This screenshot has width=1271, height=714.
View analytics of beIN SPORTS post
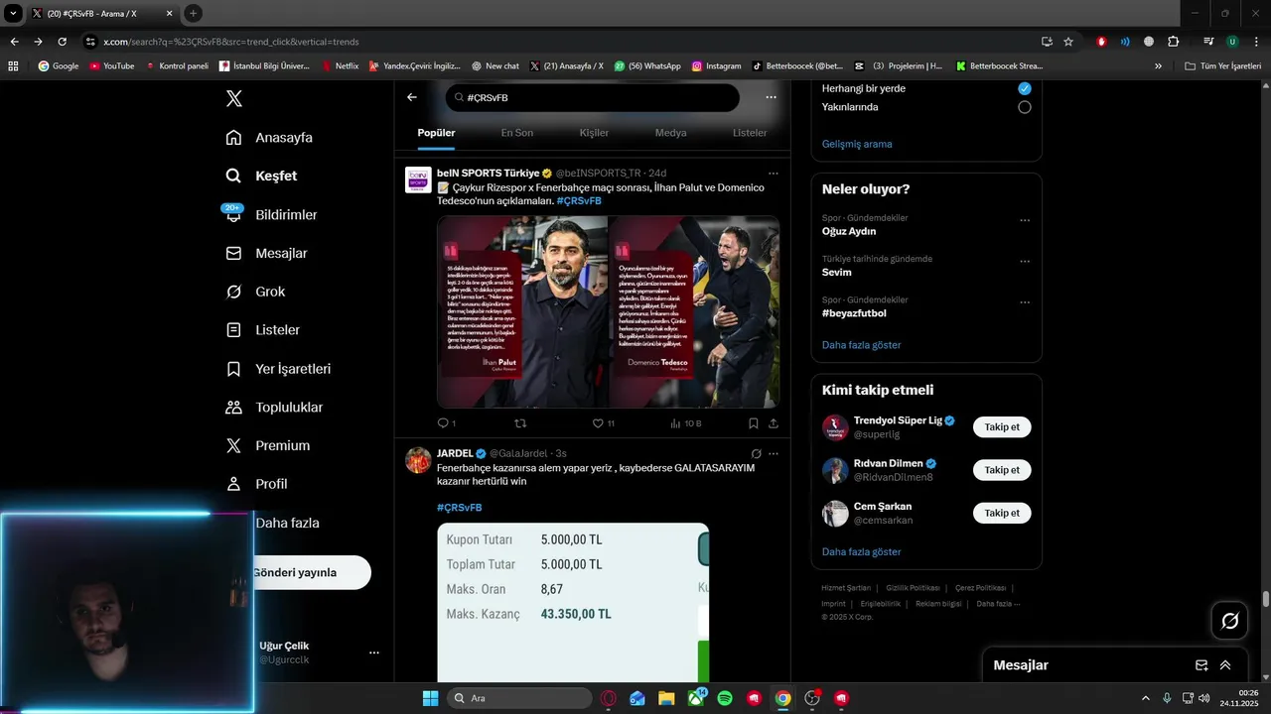point(685,423)
